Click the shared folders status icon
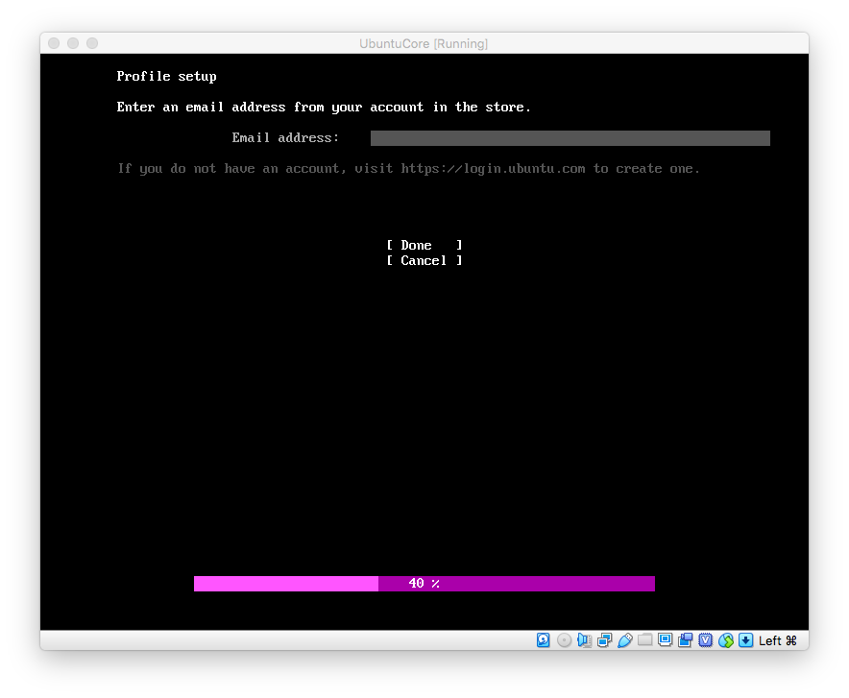This screenshot has width=849, height=698. tap(644, 640)
